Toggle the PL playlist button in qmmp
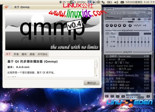 click(x=149, y=19)
